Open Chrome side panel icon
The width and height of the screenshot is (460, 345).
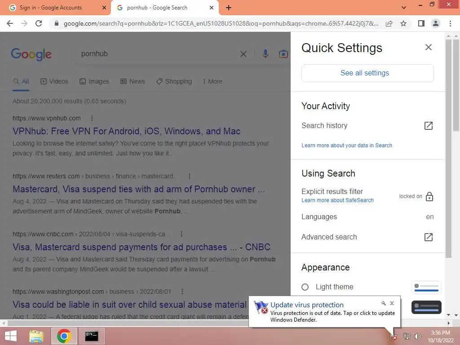pos(421,23)
